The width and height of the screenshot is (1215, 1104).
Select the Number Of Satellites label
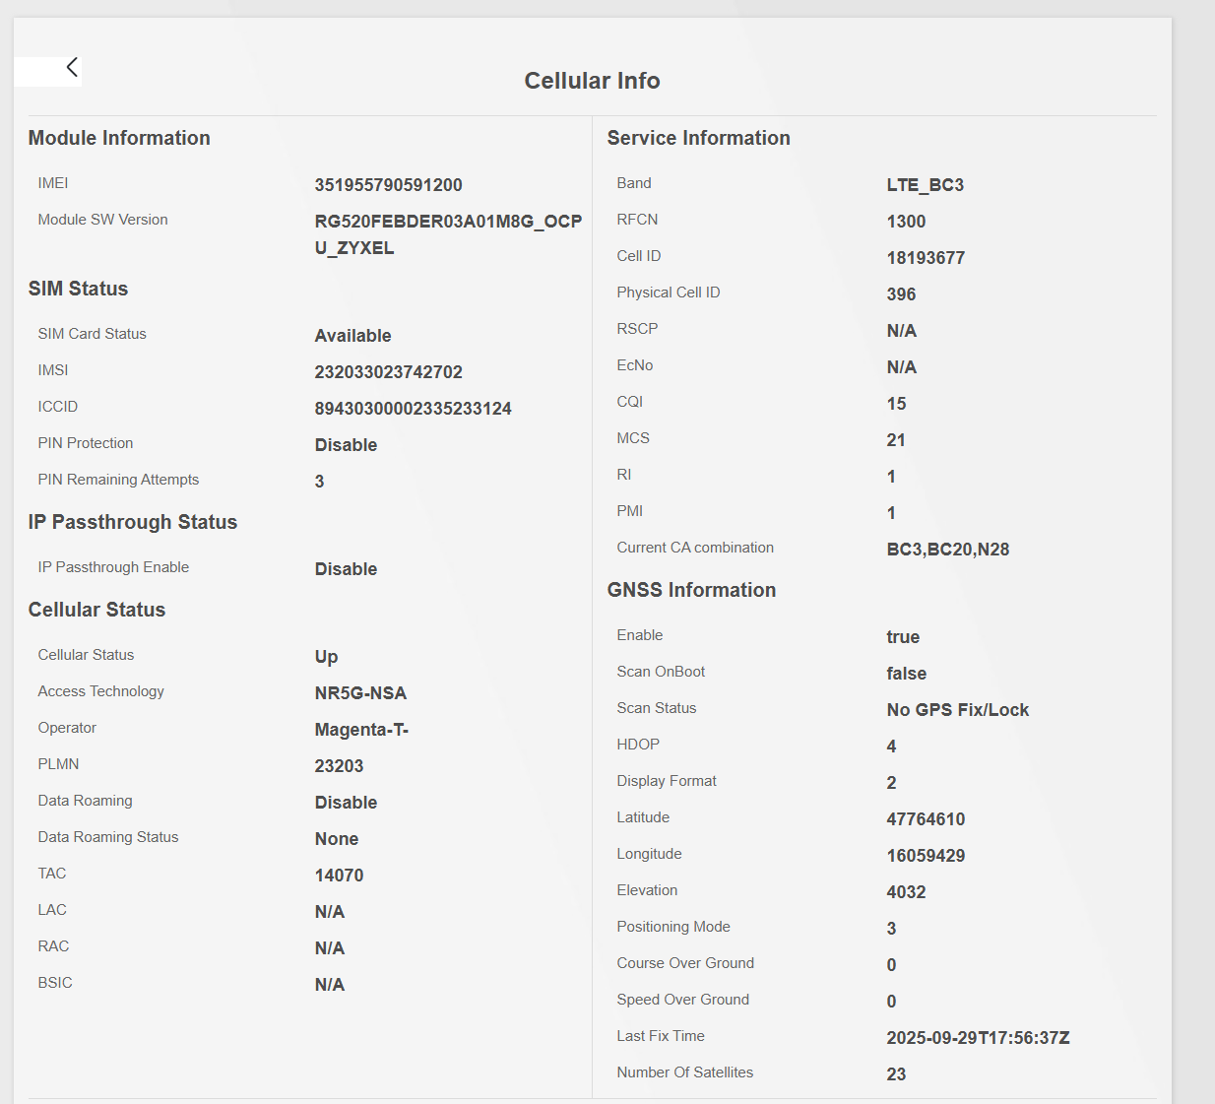click(685, 1072)
